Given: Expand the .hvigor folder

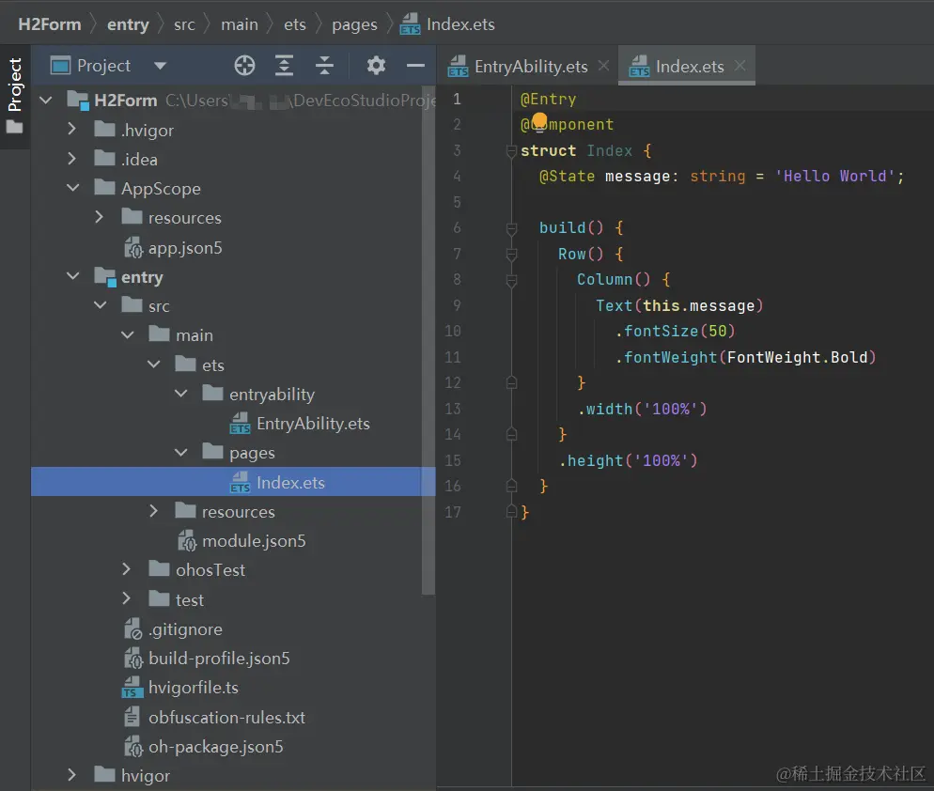Looking at the screenshot, I should [x=72, y=129].
